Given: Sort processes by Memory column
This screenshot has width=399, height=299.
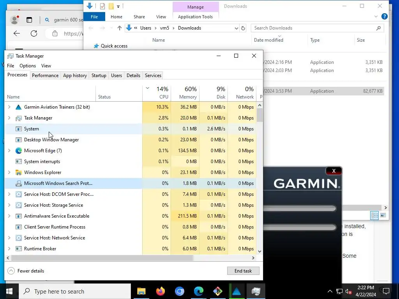Looking at the screenshot, I should [x=185, y=93].
